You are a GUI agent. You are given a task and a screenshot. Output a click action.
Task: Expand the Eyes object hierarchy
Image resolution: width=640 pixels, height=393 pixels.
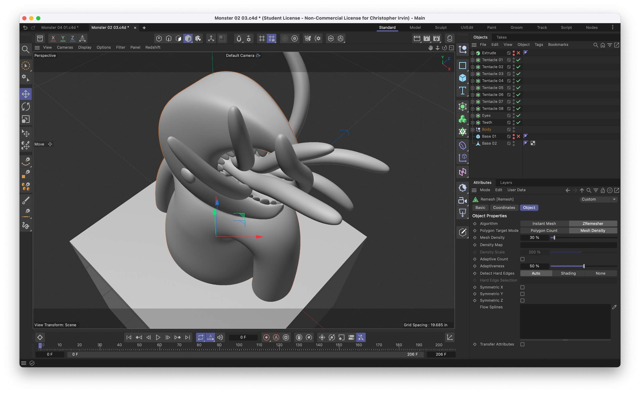473,116
